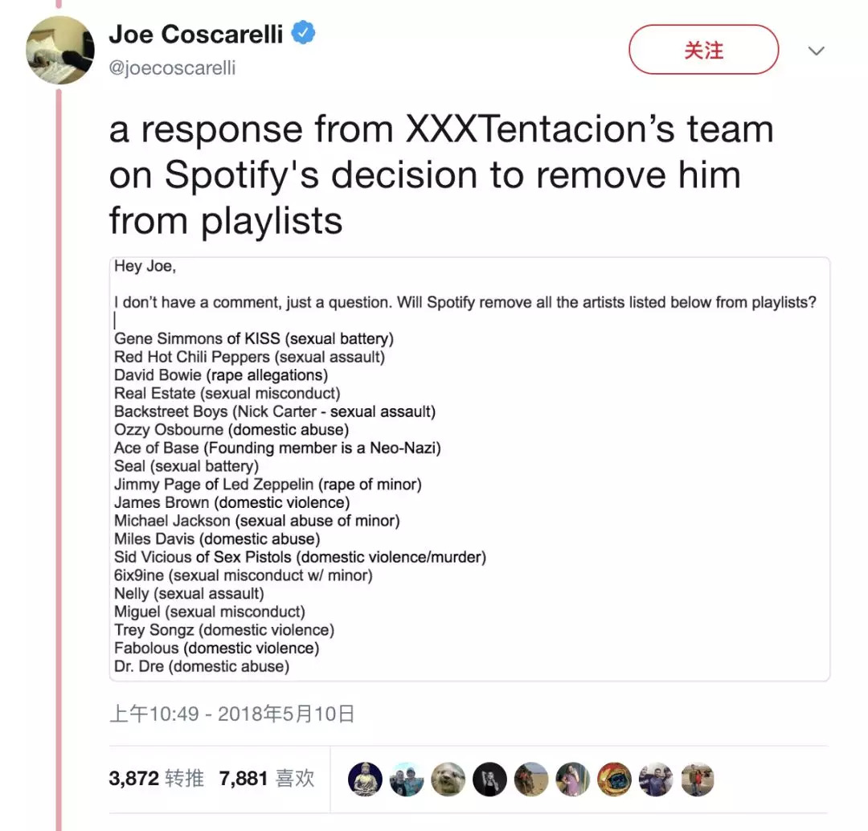Image resolution: width=868 pixels, height=831 pixels.
Task: Open the otter avatar's profile
Action: [448, 779]
